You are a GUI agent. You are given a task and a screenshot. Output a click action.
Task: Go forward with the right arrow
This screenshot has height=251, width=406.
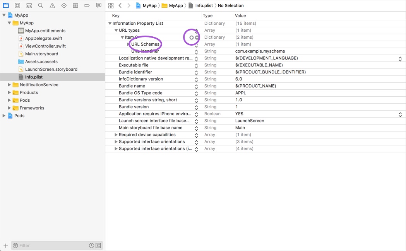[x=128, y=5]
